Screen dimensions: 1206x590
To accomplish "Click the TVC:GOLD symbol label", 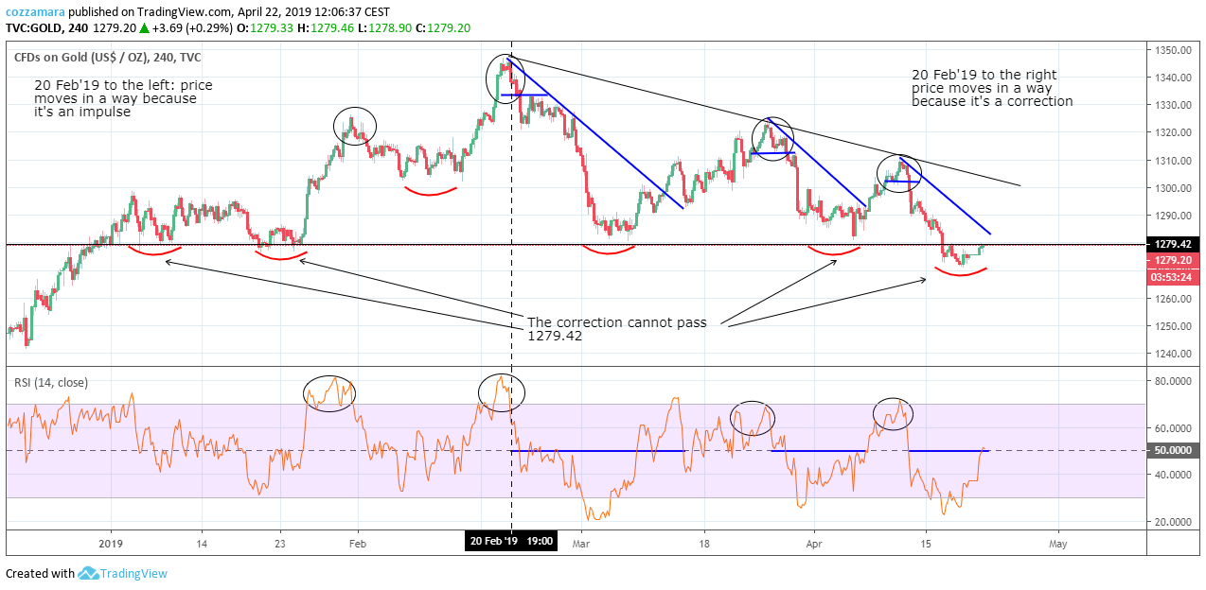I will point(35,28).
